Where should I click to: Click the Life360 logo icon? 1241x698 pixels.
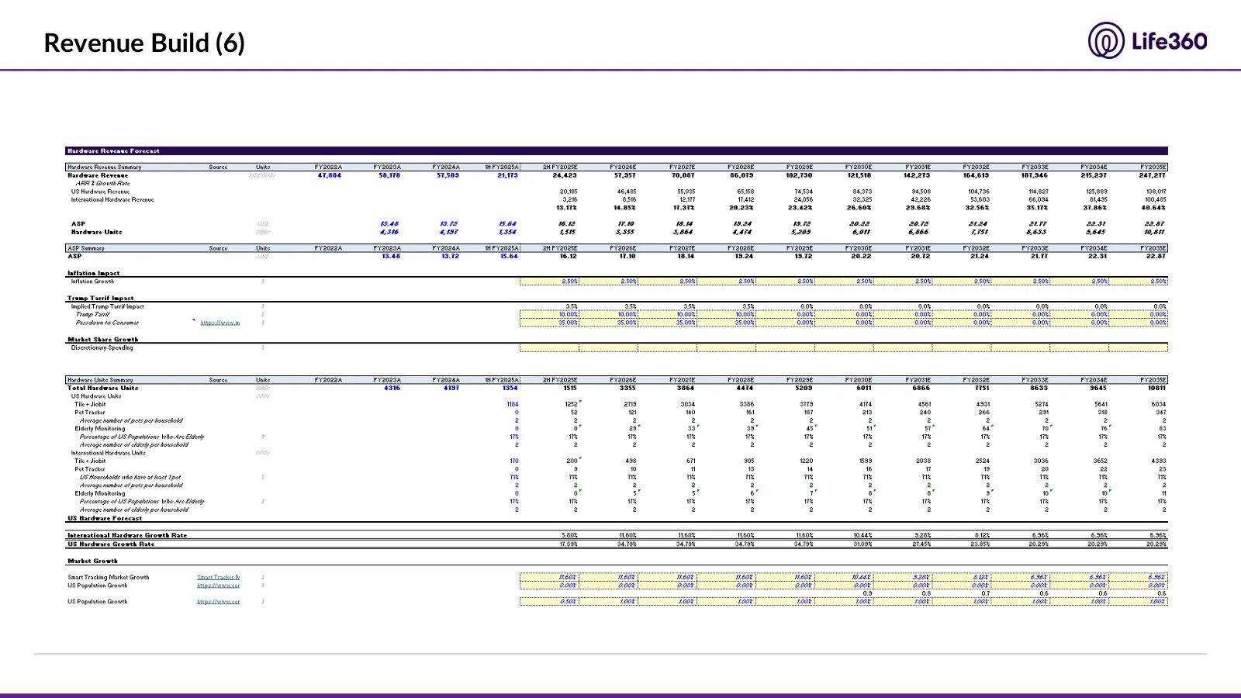coord(1106,40)
